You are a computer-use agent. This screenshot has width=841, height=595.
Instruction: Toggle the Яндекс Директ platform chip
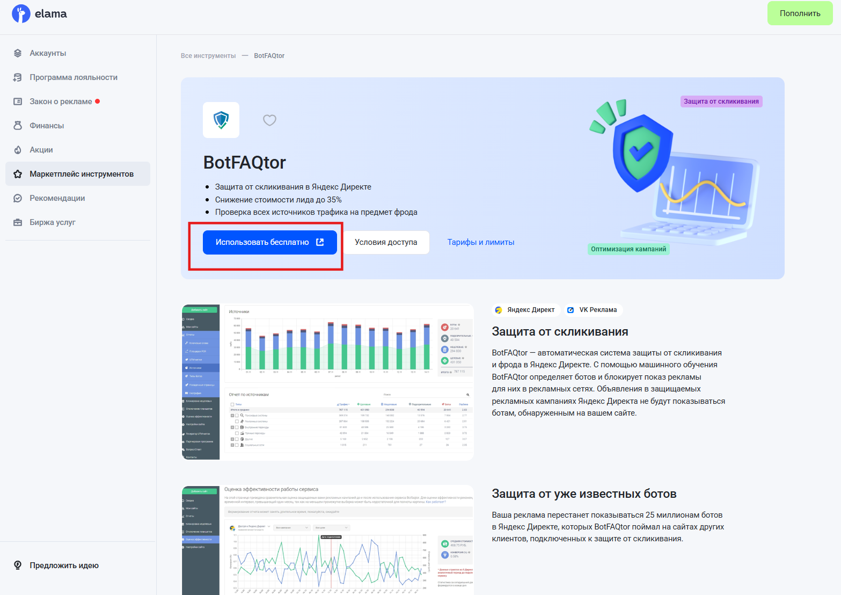click(525, 310)
